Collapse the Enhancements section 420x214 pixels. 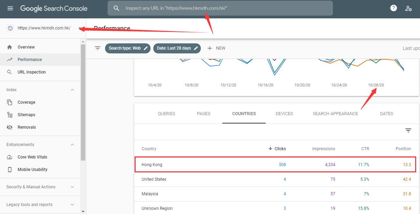click(72, 145)
